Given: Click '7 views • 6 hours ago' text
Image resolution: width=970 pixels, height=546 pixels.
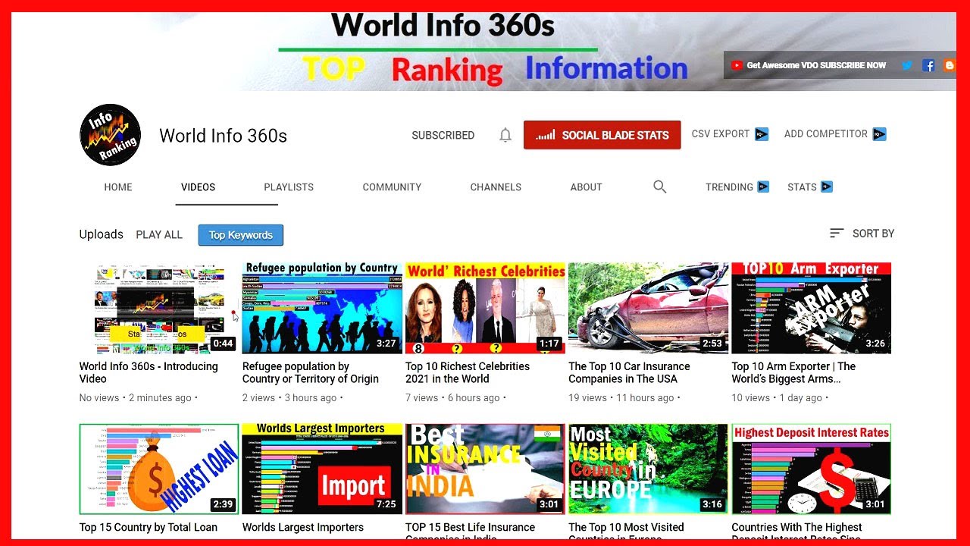Looking at the screenshot, I should [x=452, y=398].
